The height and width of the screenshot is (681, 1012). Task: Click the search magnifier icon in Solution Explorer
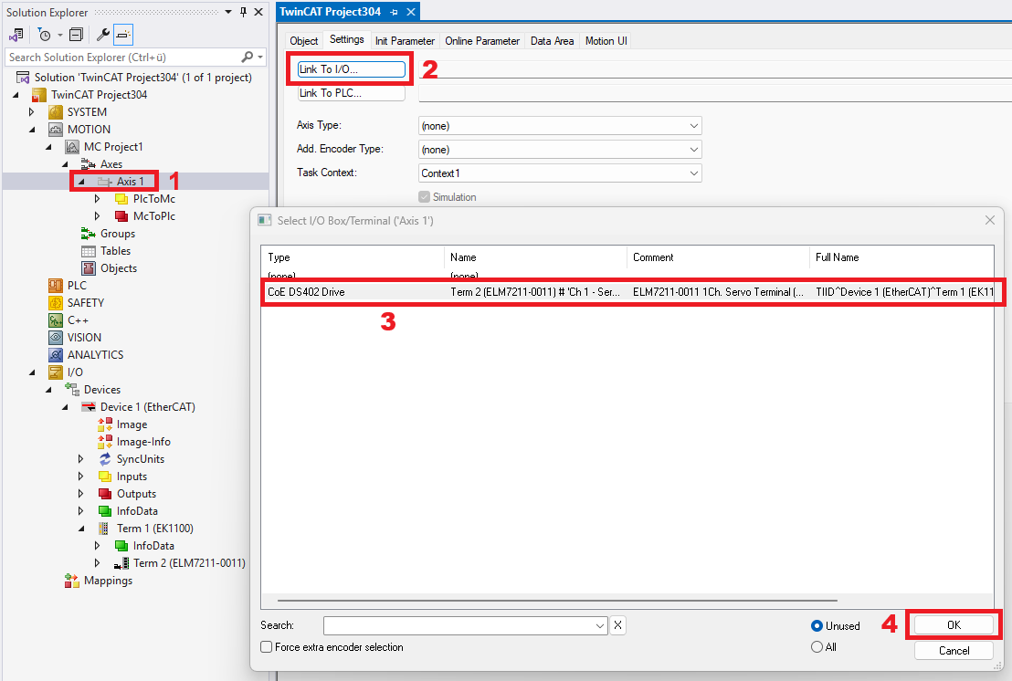tap(248, 57)
